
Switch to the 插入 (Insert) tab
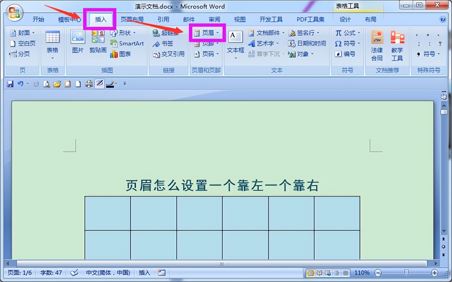[101, 19]
